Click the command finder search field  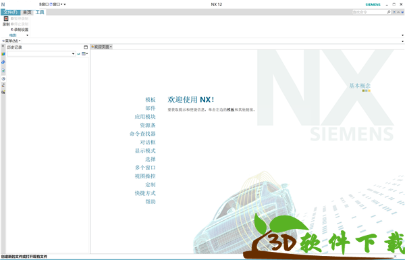pos(369,12)
